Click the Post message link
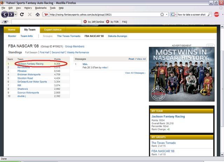224x162 pixels. (x=131, y=59)
